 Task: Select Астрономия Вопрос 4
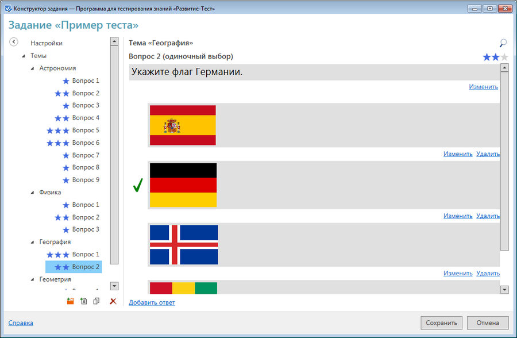(86, 118)
